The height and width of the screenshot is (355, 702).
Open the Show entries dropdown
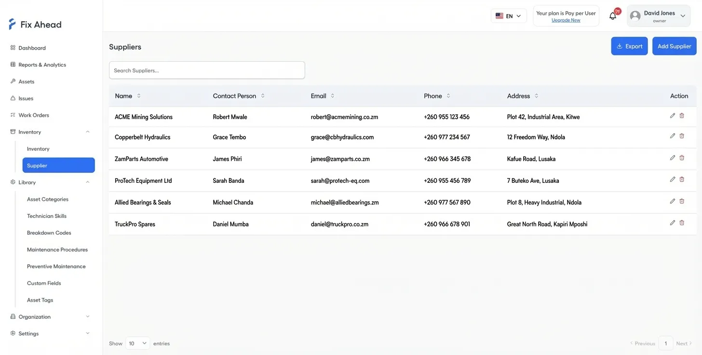click(137, 343)
